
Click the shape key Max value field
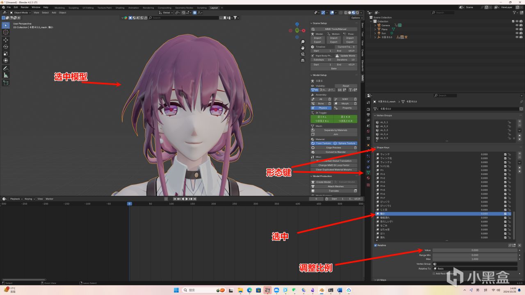point(475,259)
